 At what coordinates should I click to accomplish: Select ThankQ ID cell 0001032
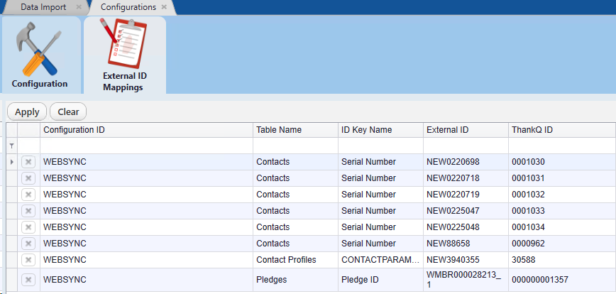point(562,195)
